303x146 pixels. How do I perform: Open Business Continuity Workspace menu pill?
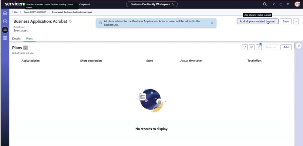152,4
